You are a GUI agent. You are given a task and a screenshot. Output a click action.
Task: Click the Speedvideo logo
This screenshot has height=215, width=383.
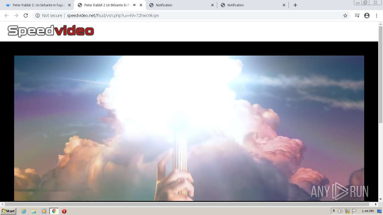click(x=51, y=31)
